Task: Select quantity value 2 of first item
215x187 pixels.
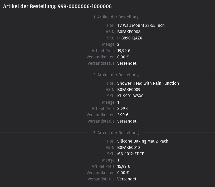Action: [x=118, y=44]
